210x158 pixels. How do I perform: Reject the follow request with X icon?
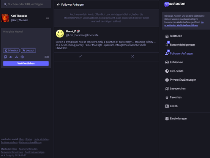pyautogui.click(x=133, y=56)
